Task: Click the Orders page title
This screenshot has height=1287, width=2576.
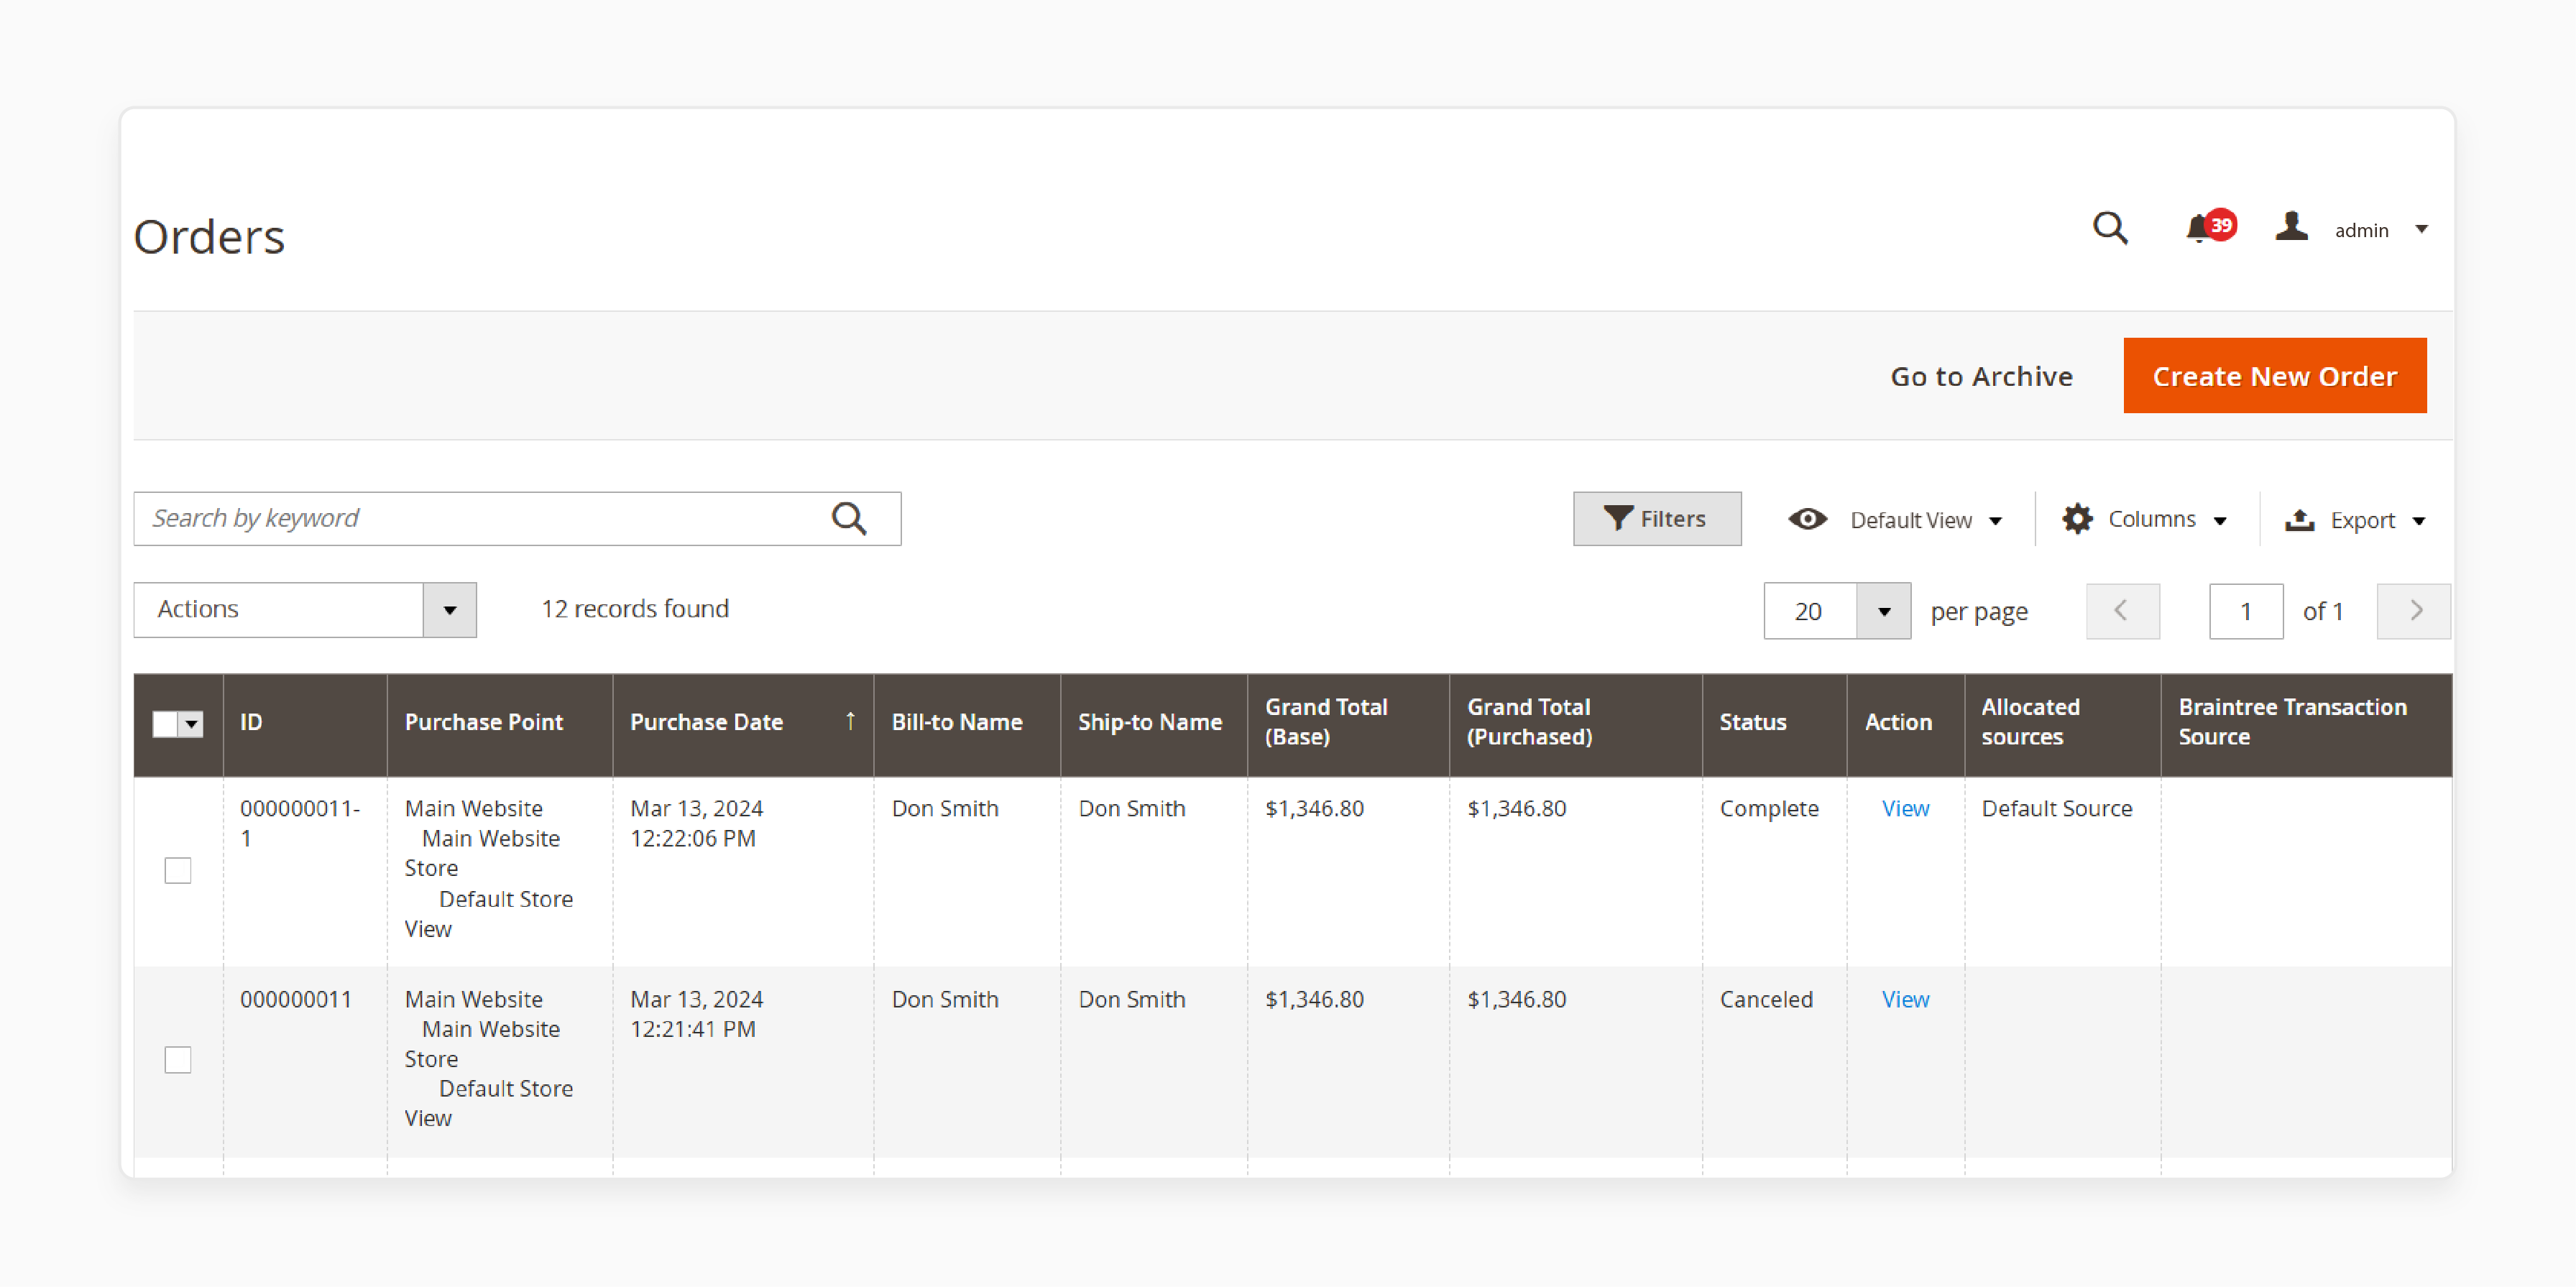Action: pyautogui.click(x=209, y=237)
